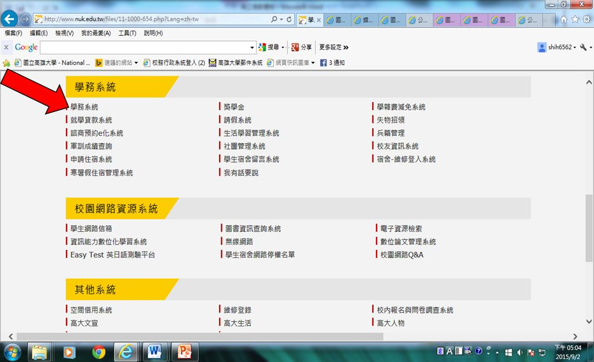Click the refresh icon in address bar
Image resolution: width=594 pixels, height=362 pixels.
[x=289, y=19]
